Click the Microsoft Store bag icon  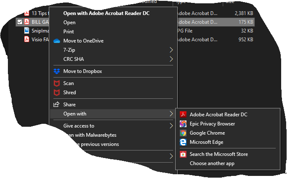(x=183, y=154)
